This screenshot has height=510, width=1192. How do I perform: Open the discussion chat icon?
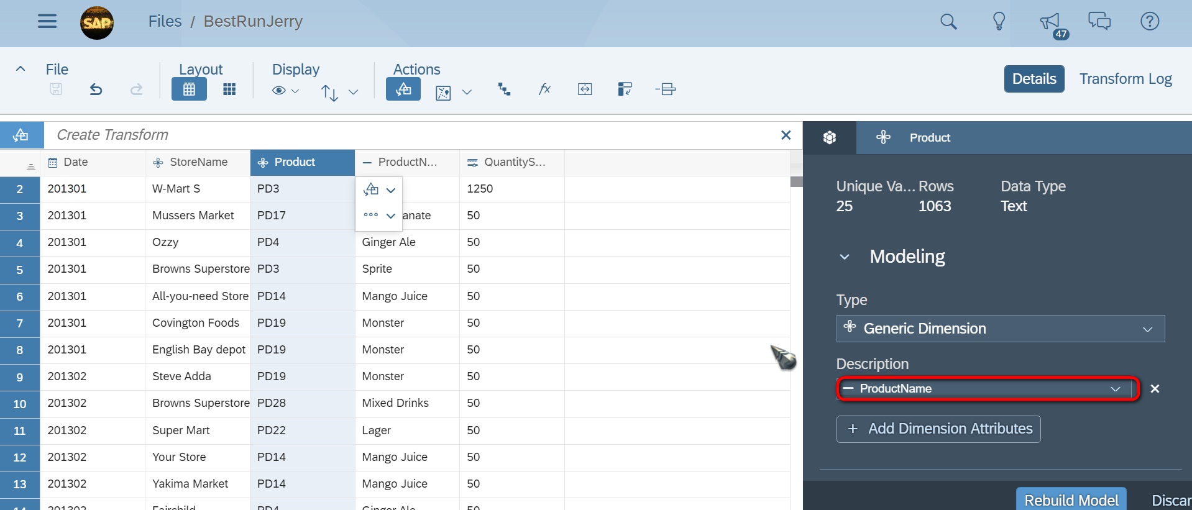pyautogui.click(x=1099, y=21)
